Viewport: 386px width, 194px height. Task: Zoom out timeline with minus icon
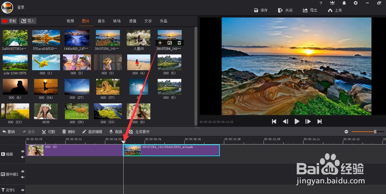pyautogui.click(x=346, y=132)
